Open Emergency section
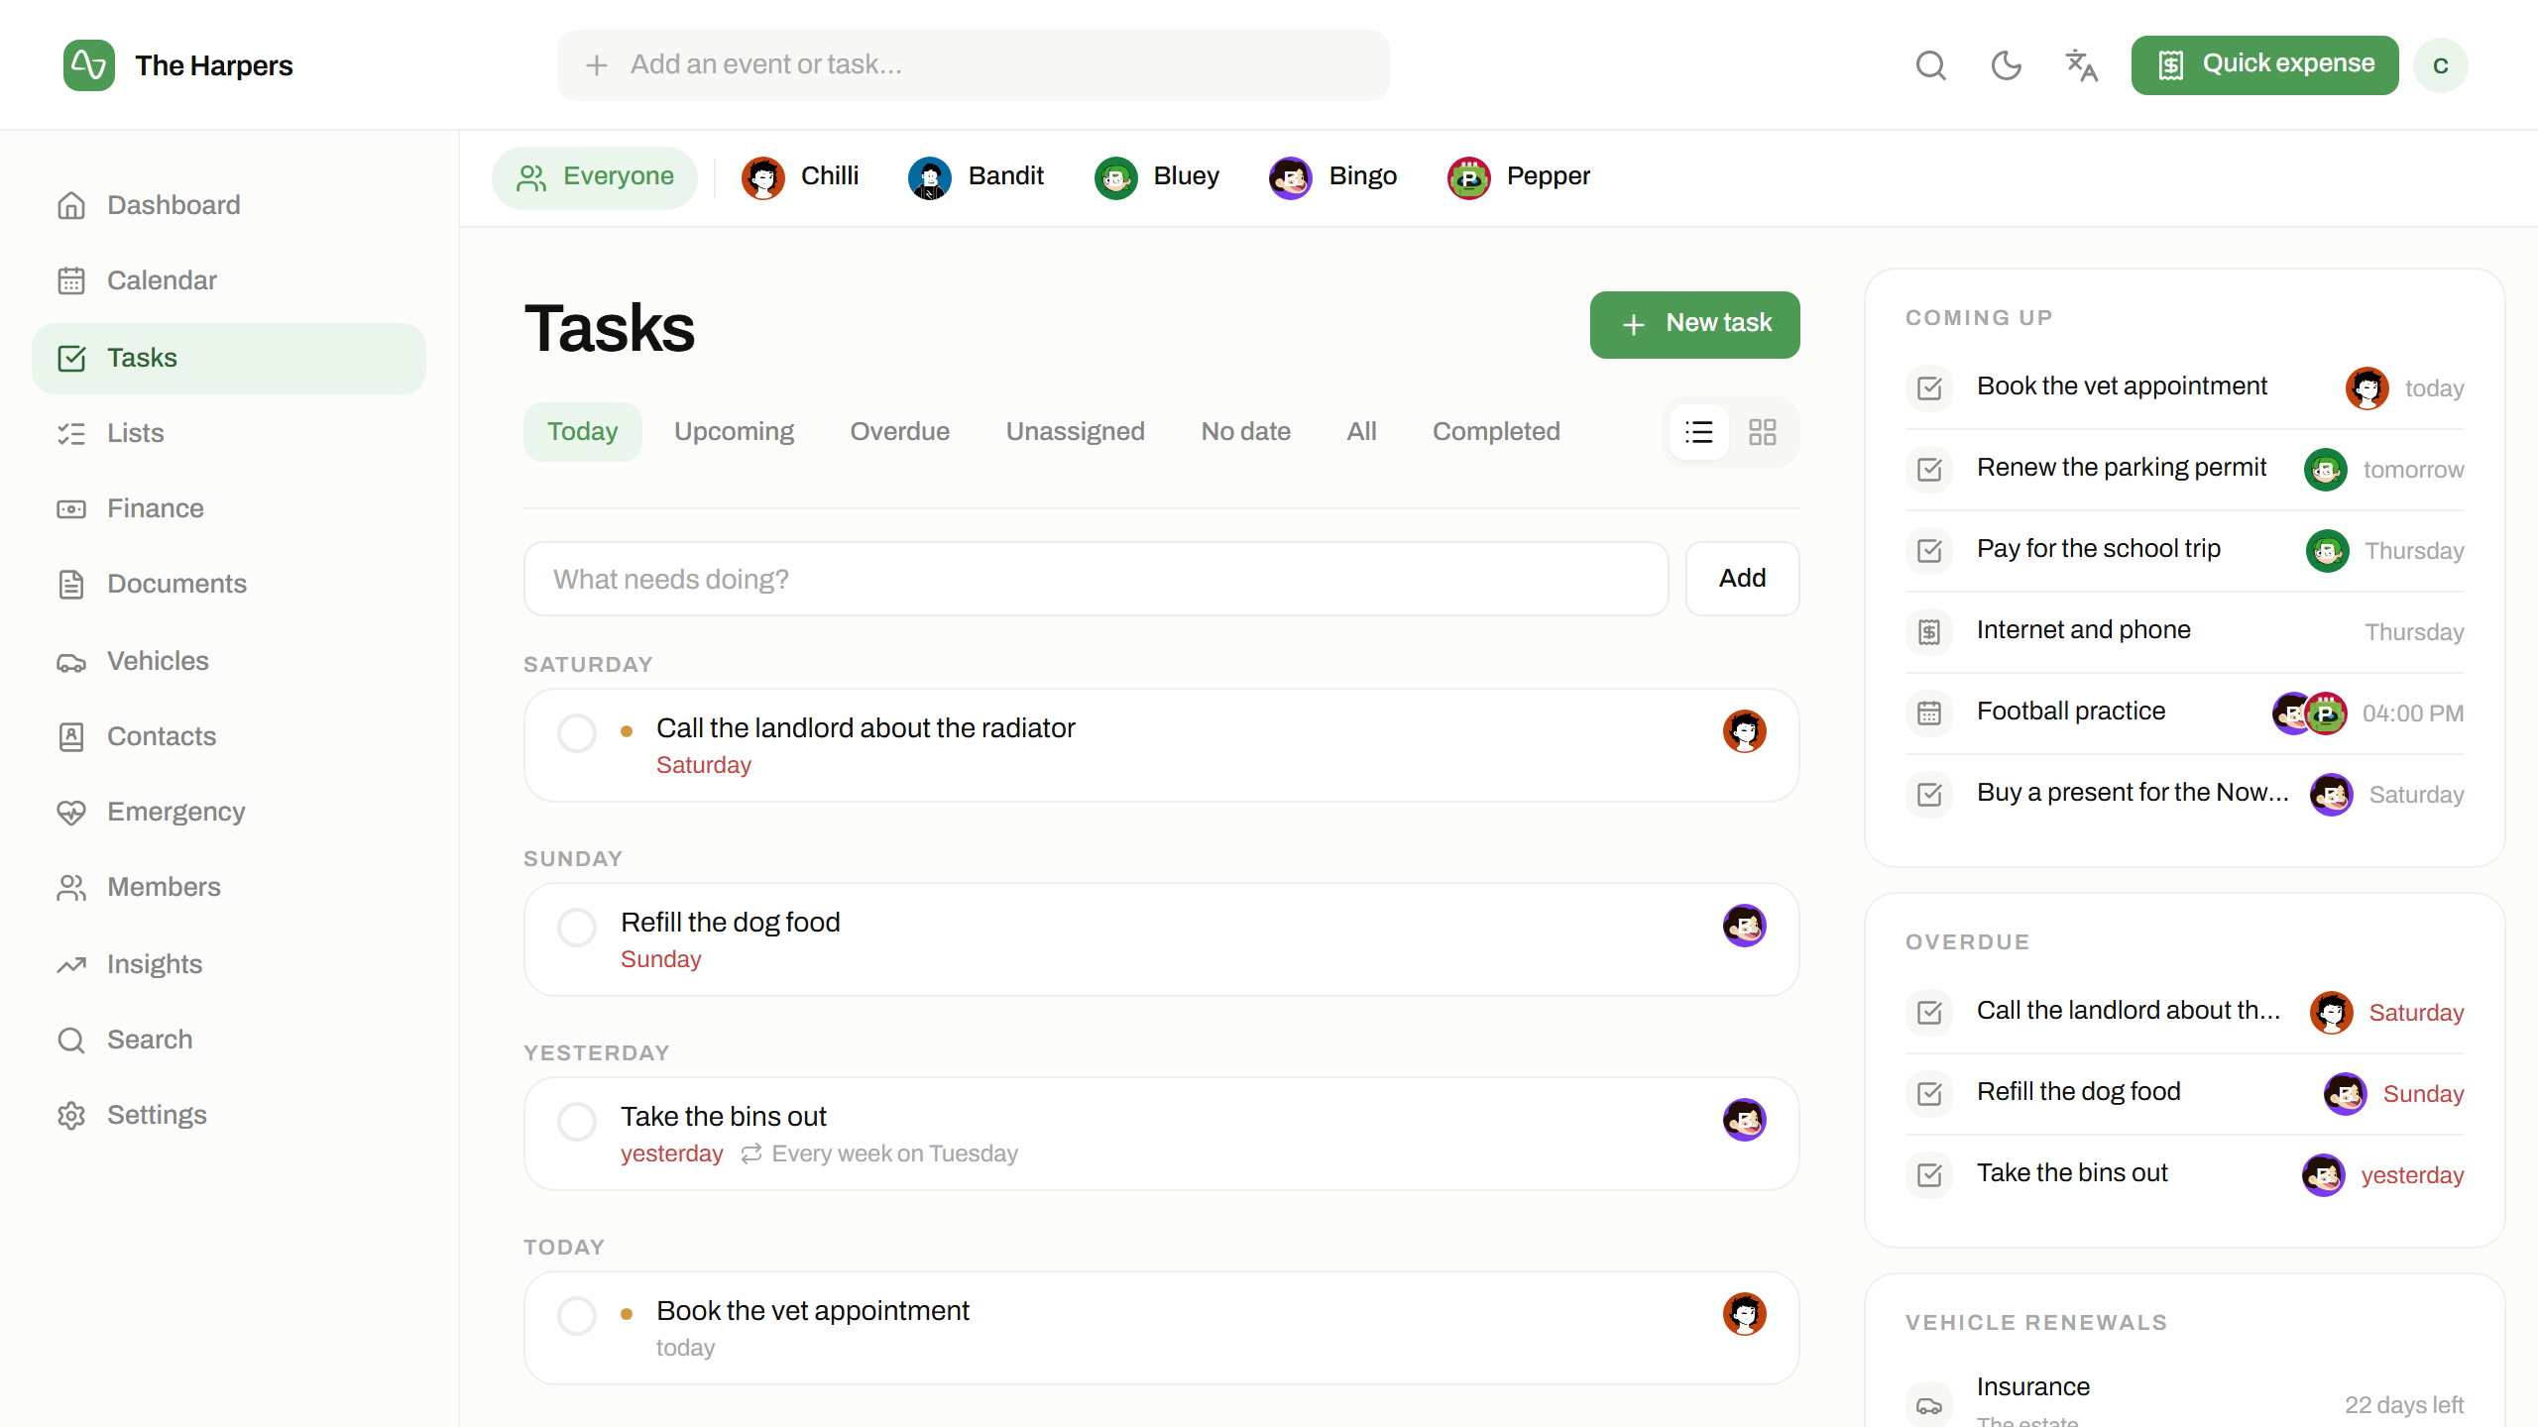Screen dimensions: 2538x1427 229,812
